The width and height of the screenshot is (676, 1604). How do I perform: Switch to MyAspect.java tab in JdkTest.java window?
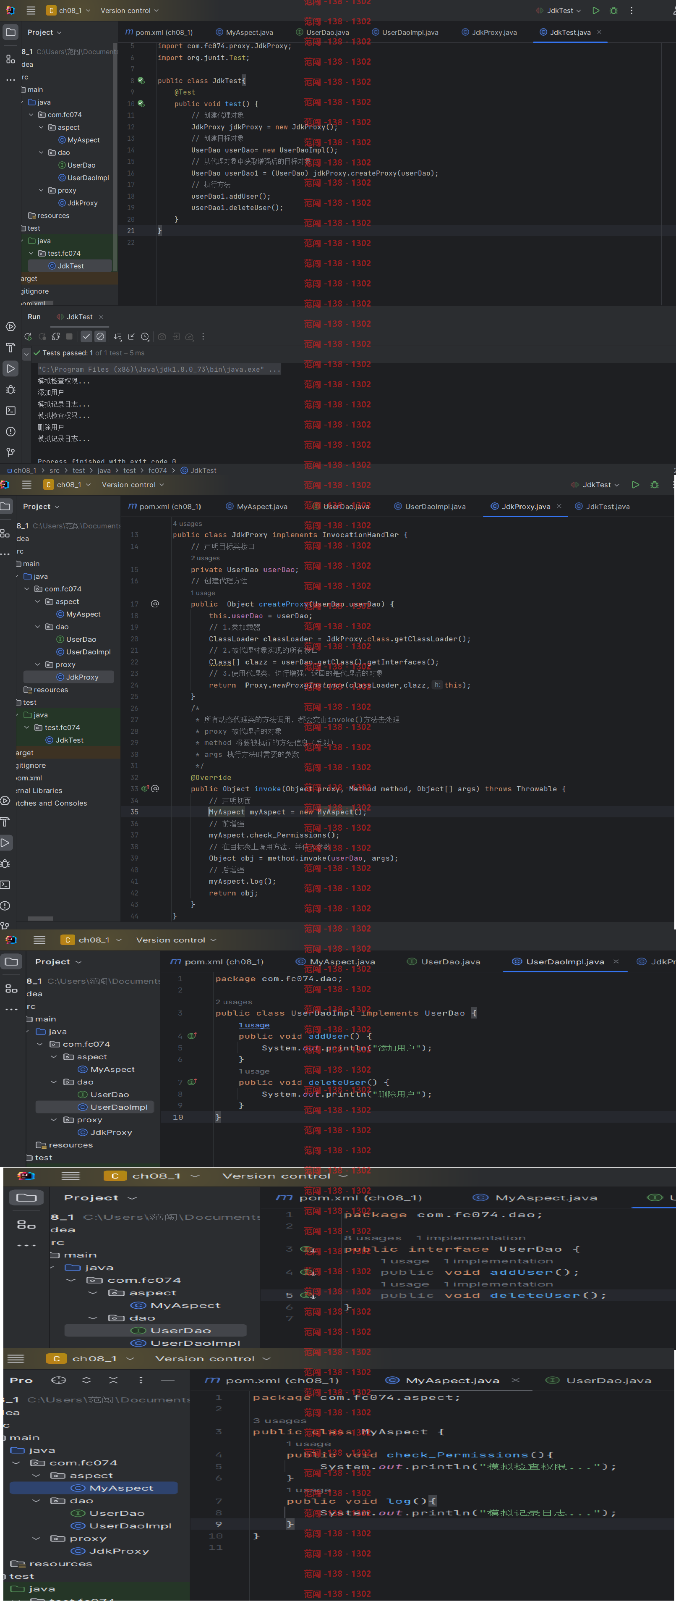[244, 32]
